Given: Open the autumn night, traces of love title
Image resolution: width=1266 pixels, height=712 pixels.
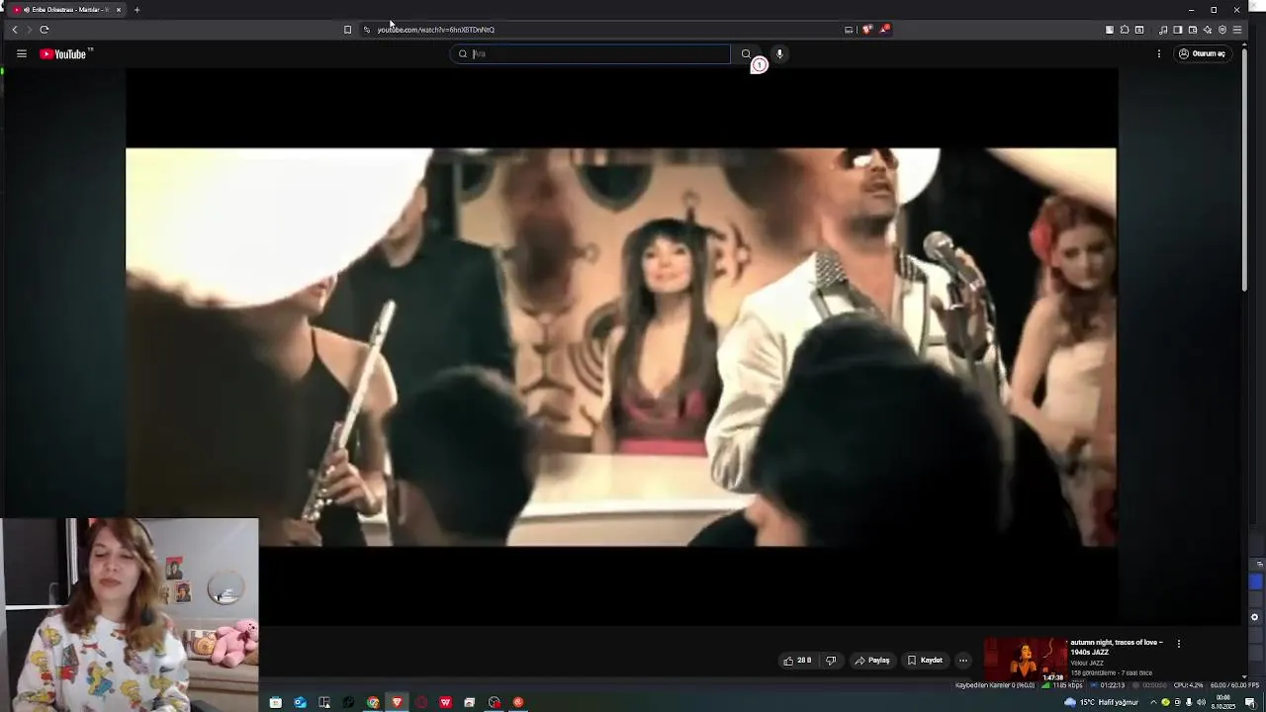Looking at the screenshot, I should (1117, 647).
